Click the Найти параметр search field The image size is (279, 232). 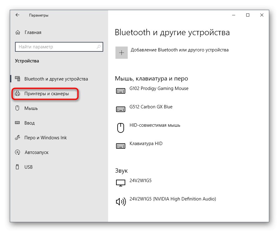point(59,47)
